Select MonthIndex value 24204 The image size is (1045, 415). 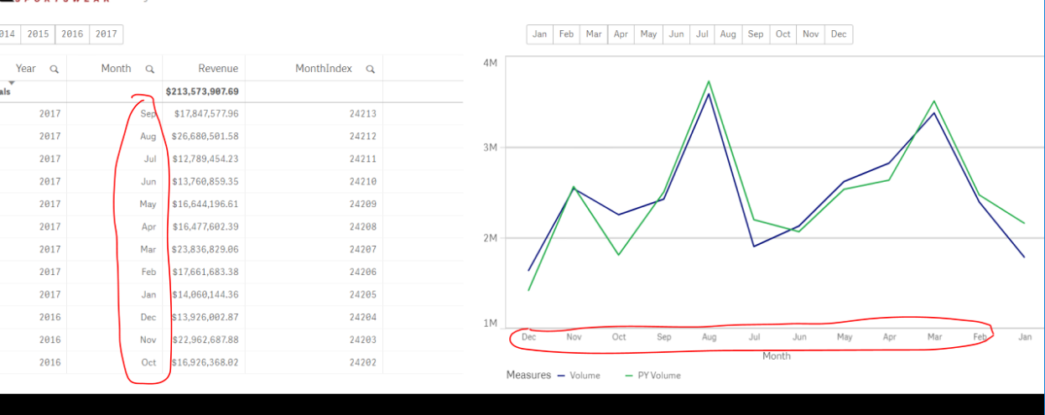363,318
